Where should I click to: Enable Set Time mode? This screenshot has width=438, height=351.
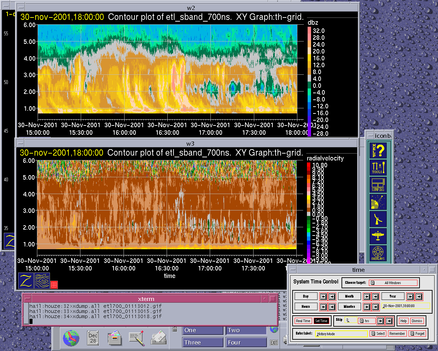point(321,321)
